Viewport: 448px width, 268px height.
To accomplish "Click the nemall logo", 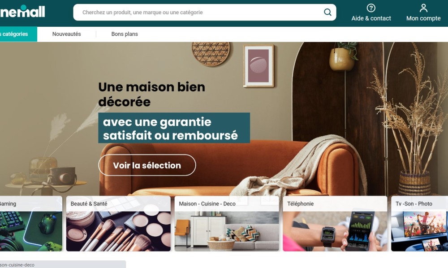I will 22,12.
